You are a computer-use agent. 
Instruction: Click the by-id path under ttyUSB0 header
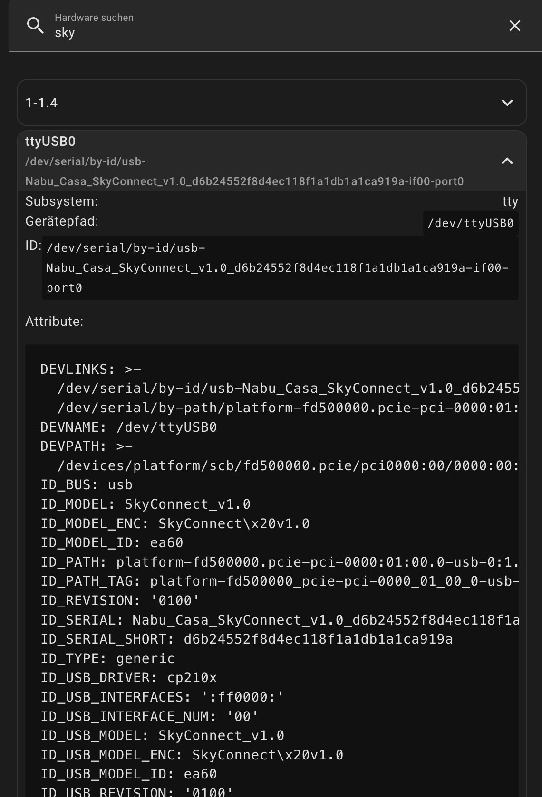244,171
